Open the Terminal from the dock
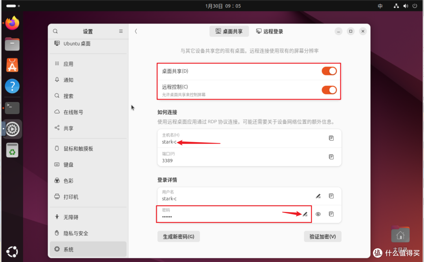Screen dimensions: 424x262 (x=12, y=108)
